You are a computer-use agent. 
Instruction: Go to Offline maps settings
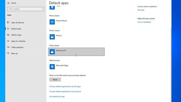coord(16,35)
